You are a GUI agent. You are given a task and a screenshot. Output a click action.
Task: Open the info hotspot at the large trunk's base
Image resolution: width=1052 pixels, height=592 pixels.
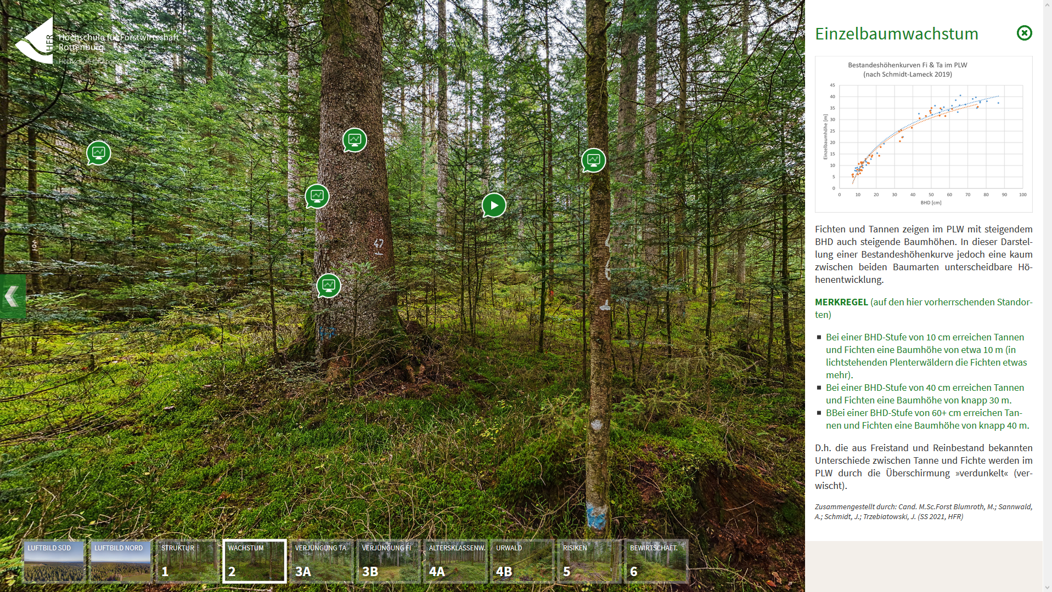click(x=329, y=286)
